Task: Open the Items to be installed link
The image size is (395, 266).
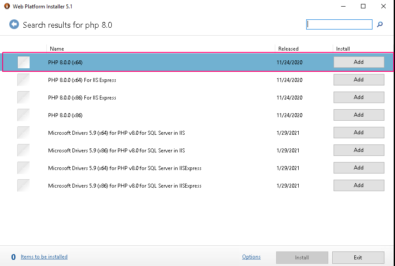Action: (44, 257)
